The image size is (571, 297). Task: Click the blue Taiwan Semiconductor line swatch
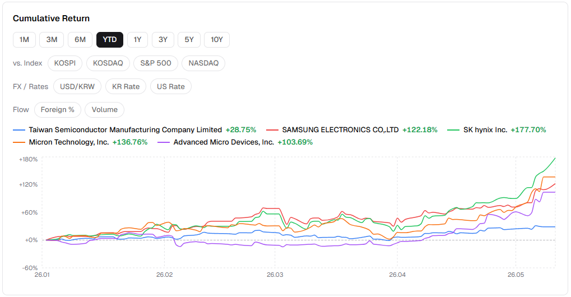19,130
